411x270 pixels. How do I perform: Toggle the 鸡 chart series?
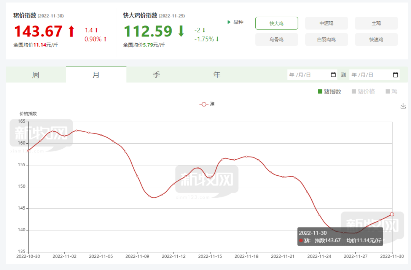(x=391, y=91)
